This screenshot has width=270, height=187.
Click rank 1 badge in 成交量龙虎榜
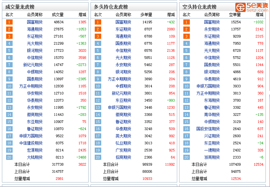(x=9, y=22)
